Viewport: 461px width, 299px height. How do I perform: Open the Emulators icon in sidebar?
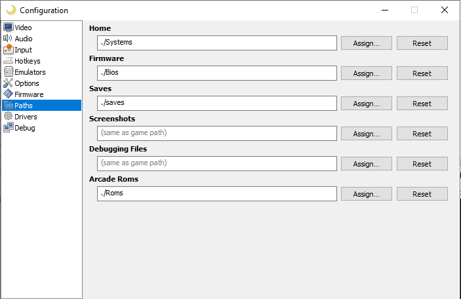[9, 72]
